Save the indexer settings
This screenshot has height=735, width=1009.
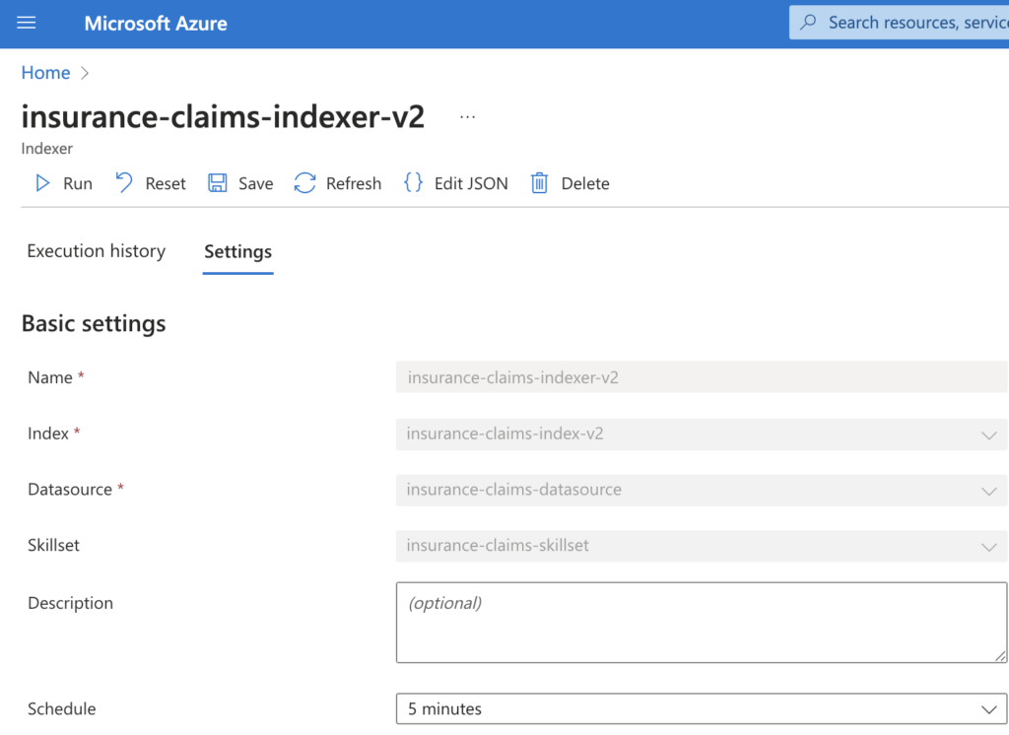240,183
